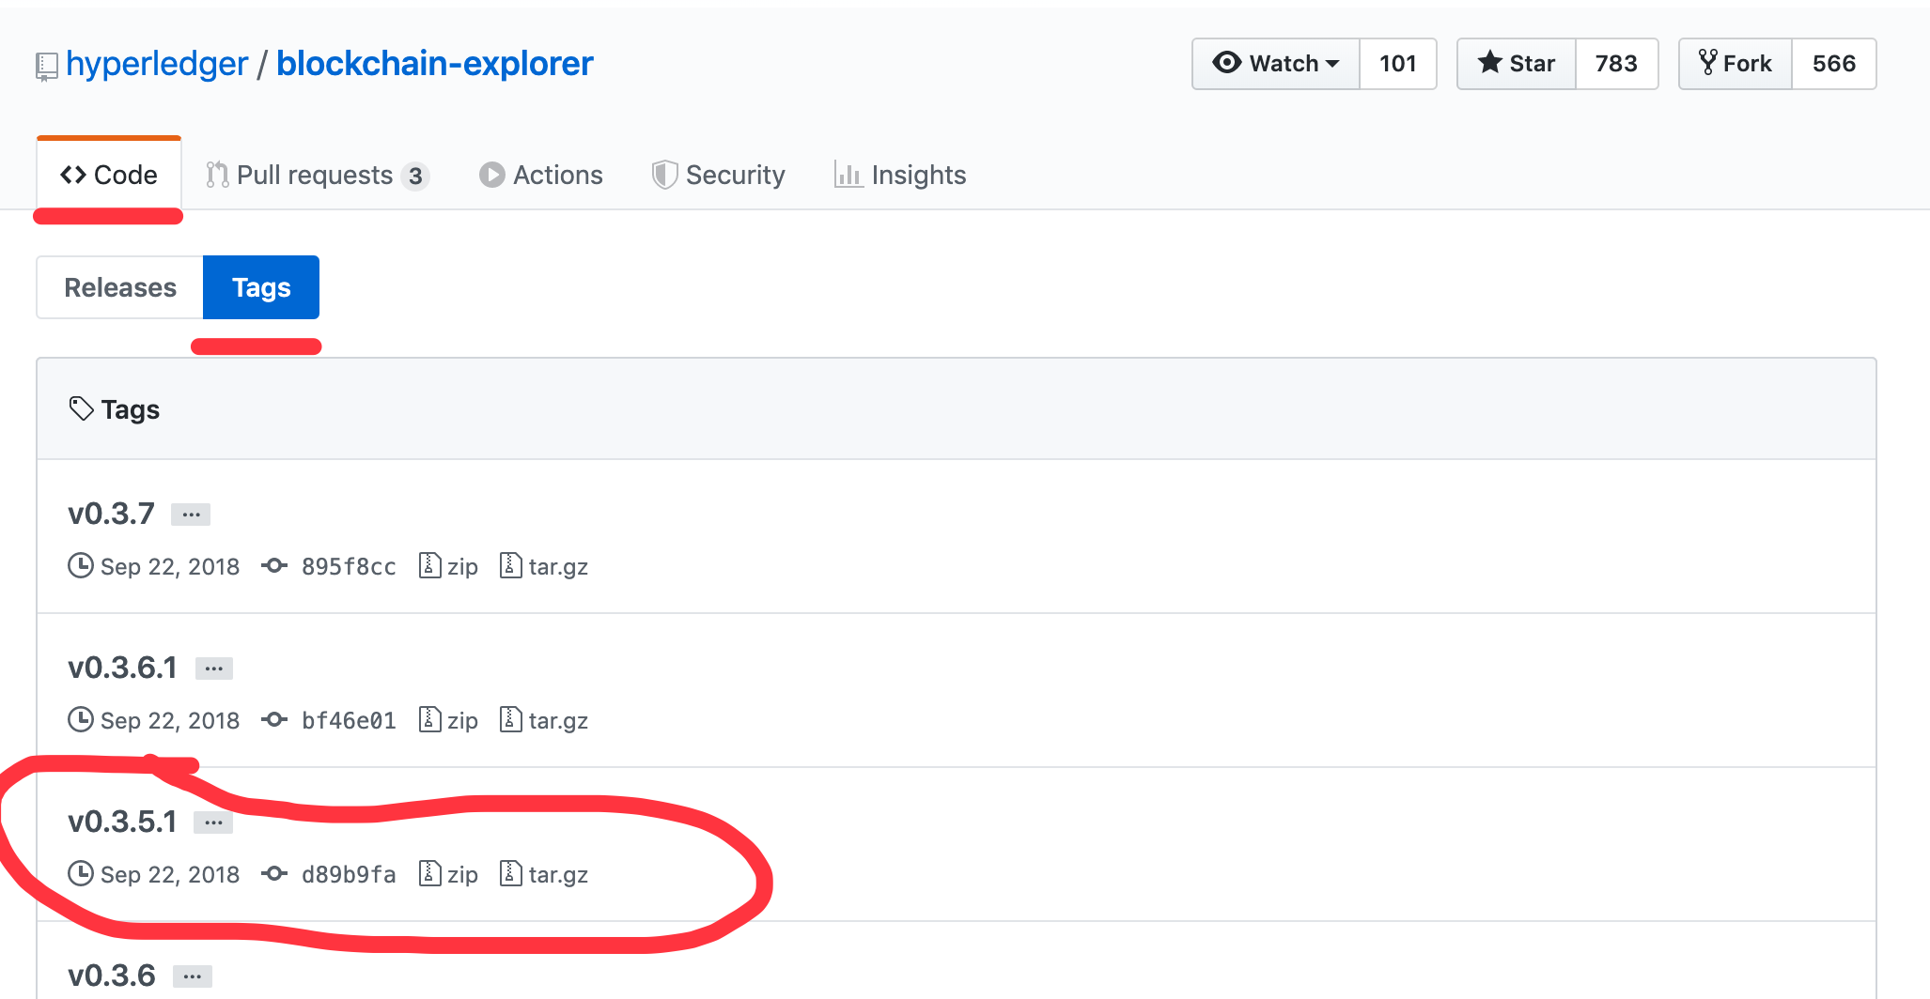Switch to the Code tab
Image resolution: width=1930 pixels, height=999 pixels.
click(109, 175)
